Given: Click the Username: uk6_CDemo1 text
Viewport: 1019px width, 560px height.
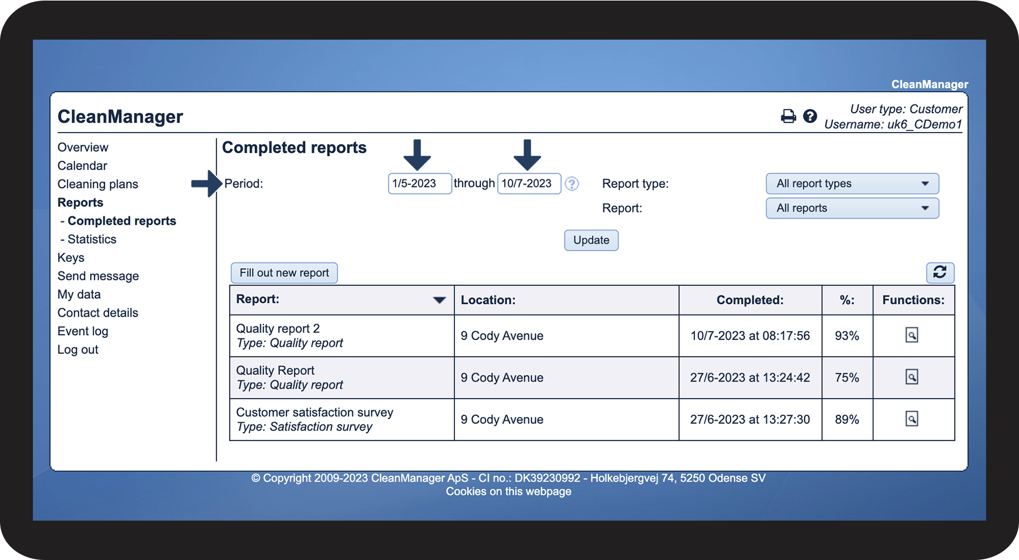Looking at the screenshot, I should tap(893, 124).
